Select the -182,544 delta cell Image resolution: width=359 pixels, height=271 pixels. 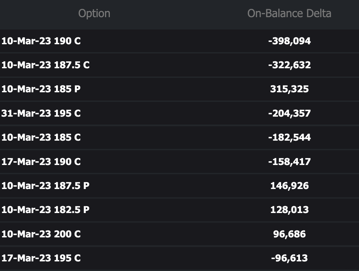pos(289,138)
